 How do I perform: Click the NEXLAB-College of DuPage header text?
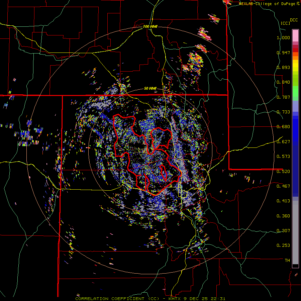(269, 4)
